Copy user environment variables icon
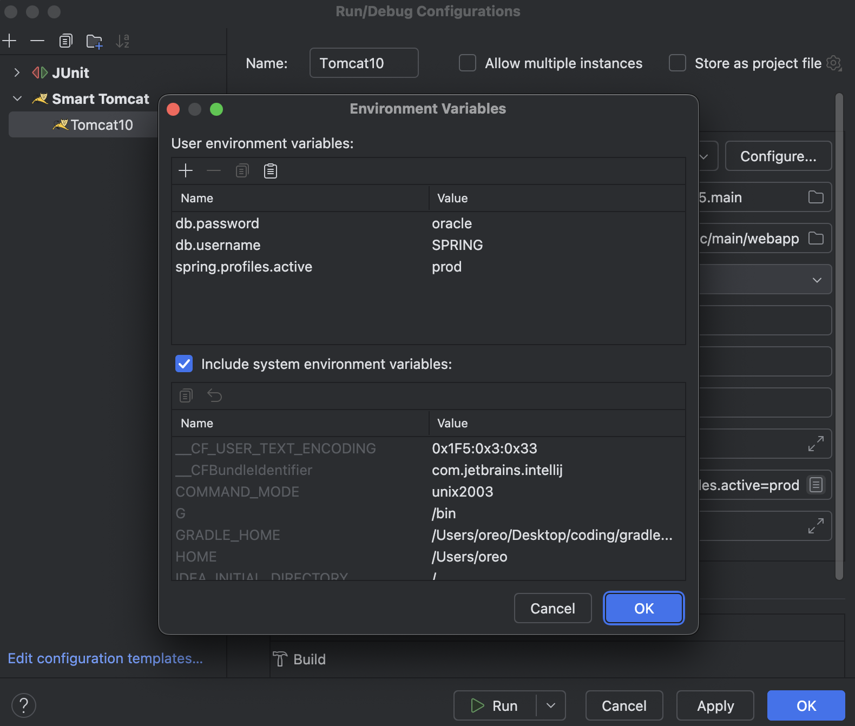The image size is (855, 726). (x=242, y=171)
